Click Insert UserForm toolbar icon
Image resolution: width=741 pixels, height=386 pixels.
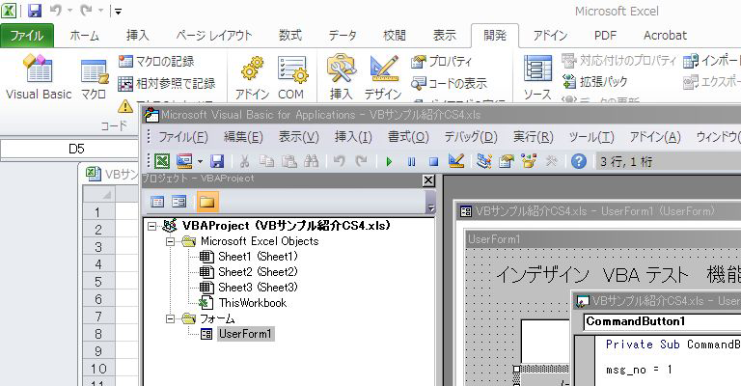click(184, 161)
